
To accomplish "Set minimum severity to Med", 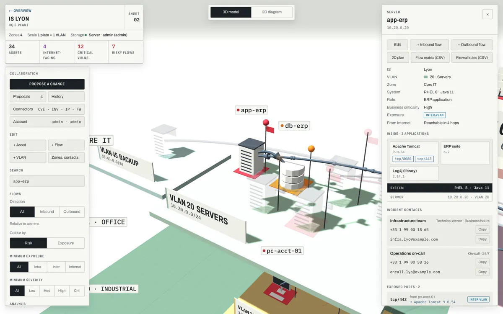I will [x=47, y=291].
